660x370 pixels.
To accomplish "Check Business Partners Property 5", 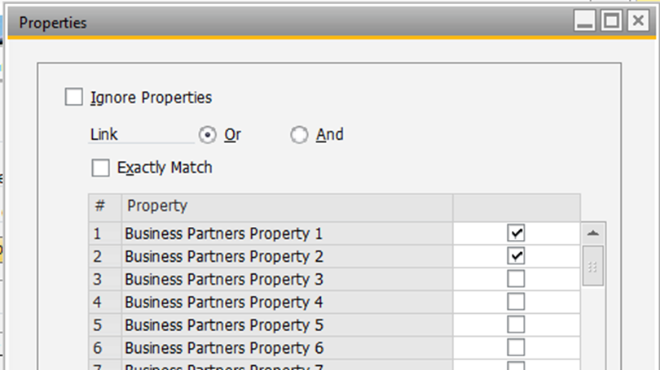I will [517, 324].
